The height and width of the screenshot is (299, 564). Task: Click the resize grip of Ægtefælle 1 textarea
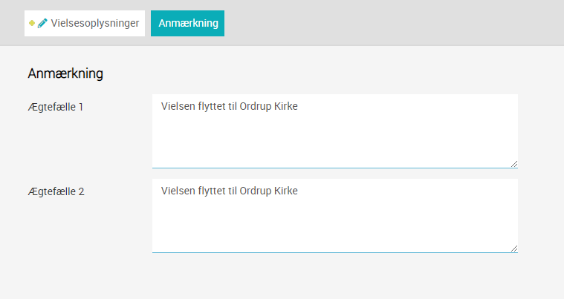tap(514, 164)
